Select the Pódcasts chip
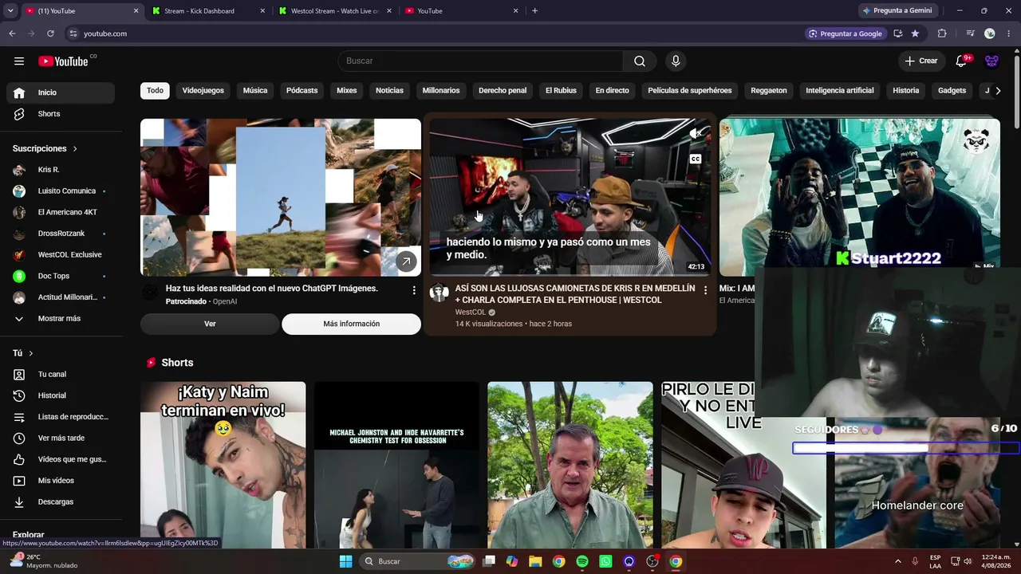 point(302,91)
